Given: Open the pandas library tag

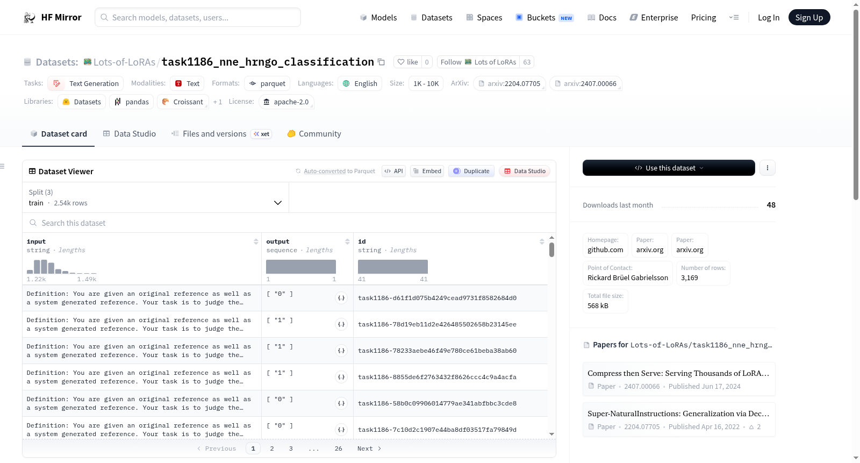Looking at the screenshot, I should [x=132, y=102].
